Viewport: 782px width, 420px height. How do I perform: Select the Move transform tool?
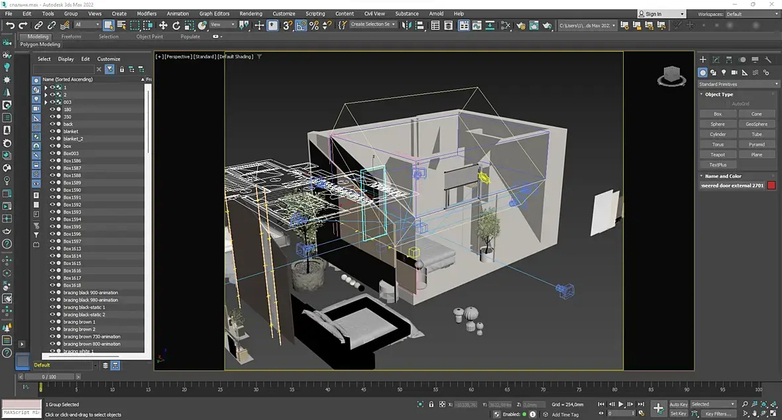(x=163, y=25)
